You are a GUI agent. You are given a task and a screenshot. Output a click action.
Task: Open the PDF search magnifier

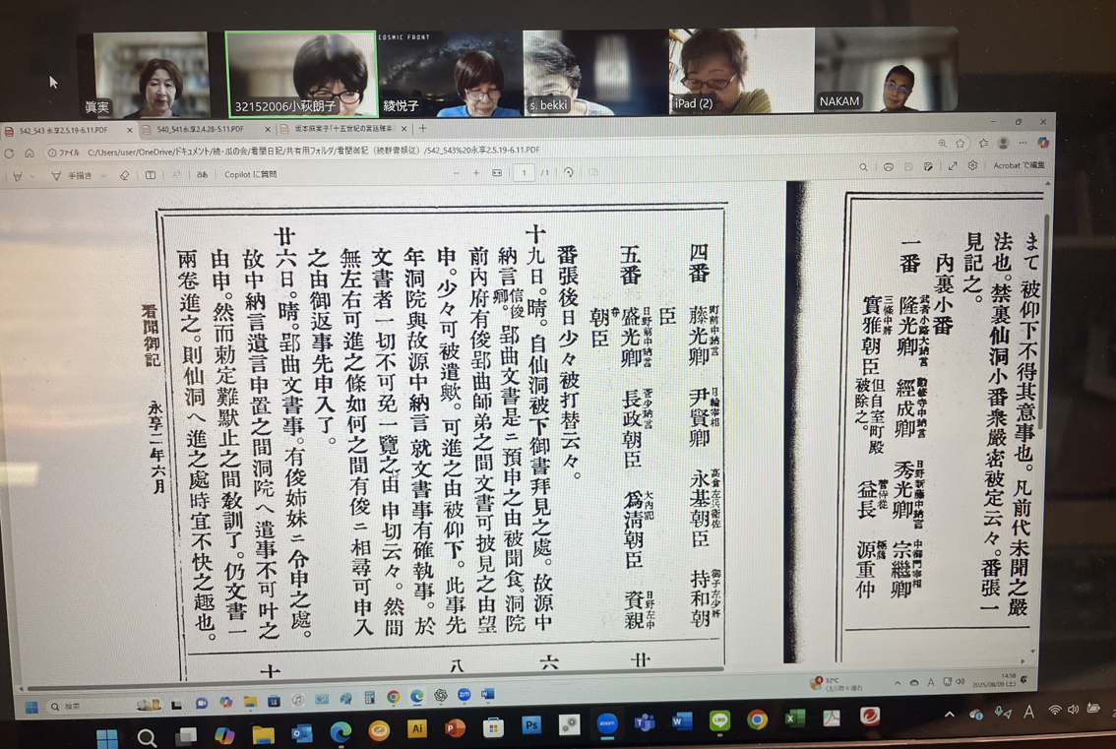tap(863, 167)
